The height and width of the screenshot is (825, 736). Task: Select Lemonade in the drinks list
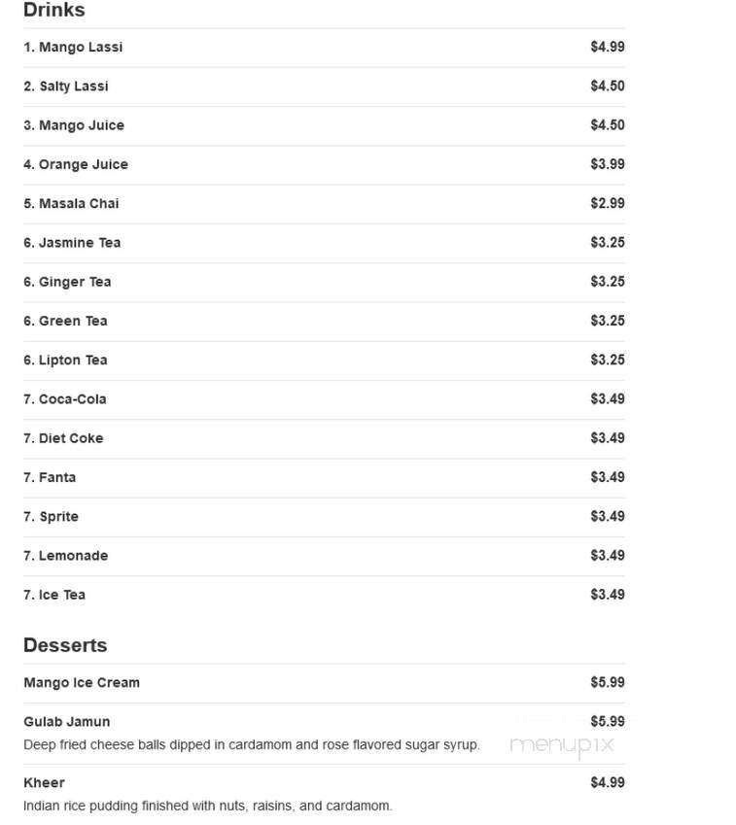[x=324, y=556]
